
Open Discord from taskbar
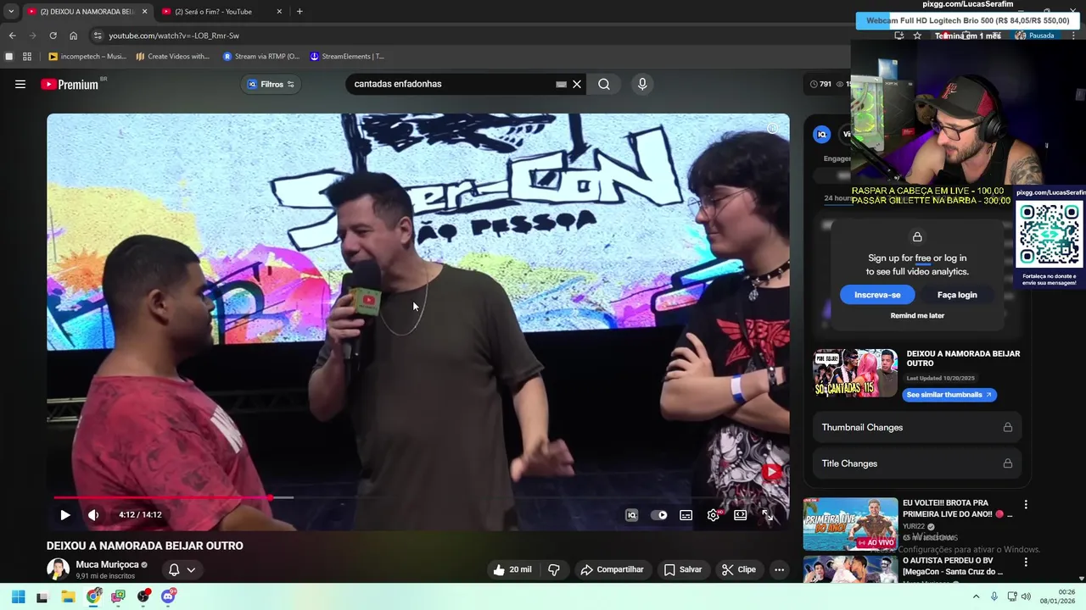pos(168,596)
